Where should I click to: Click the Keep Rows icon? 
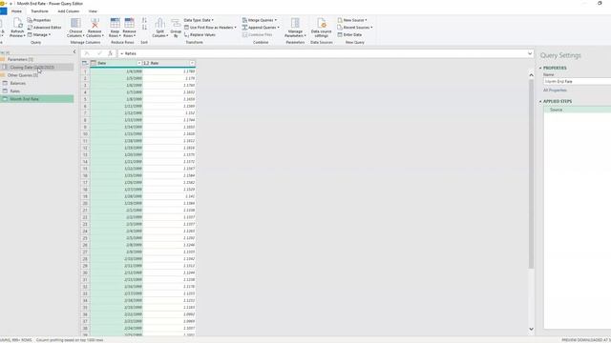115,23
